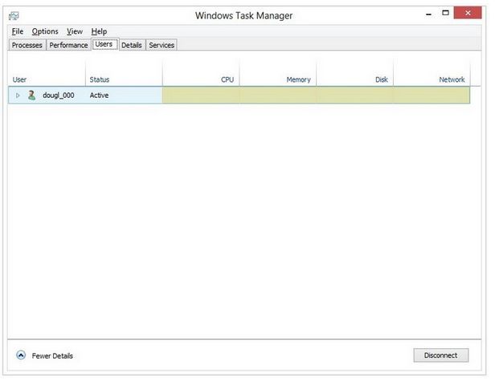Viewport: 495px width, 381px height.
Task: Select the Users tab
Action: point(104,44)
